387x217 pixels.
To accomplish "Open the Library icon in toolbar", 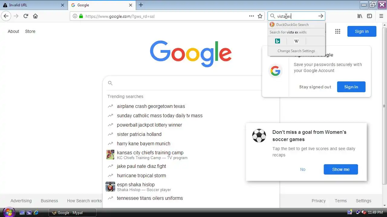I will point(360,16).
